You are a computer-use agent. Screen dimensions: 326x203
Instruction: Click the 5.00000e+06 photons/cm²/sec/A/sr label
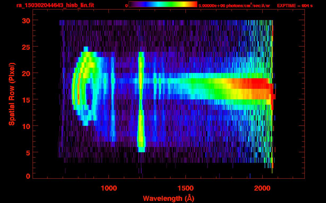click(x=234, y=6)
